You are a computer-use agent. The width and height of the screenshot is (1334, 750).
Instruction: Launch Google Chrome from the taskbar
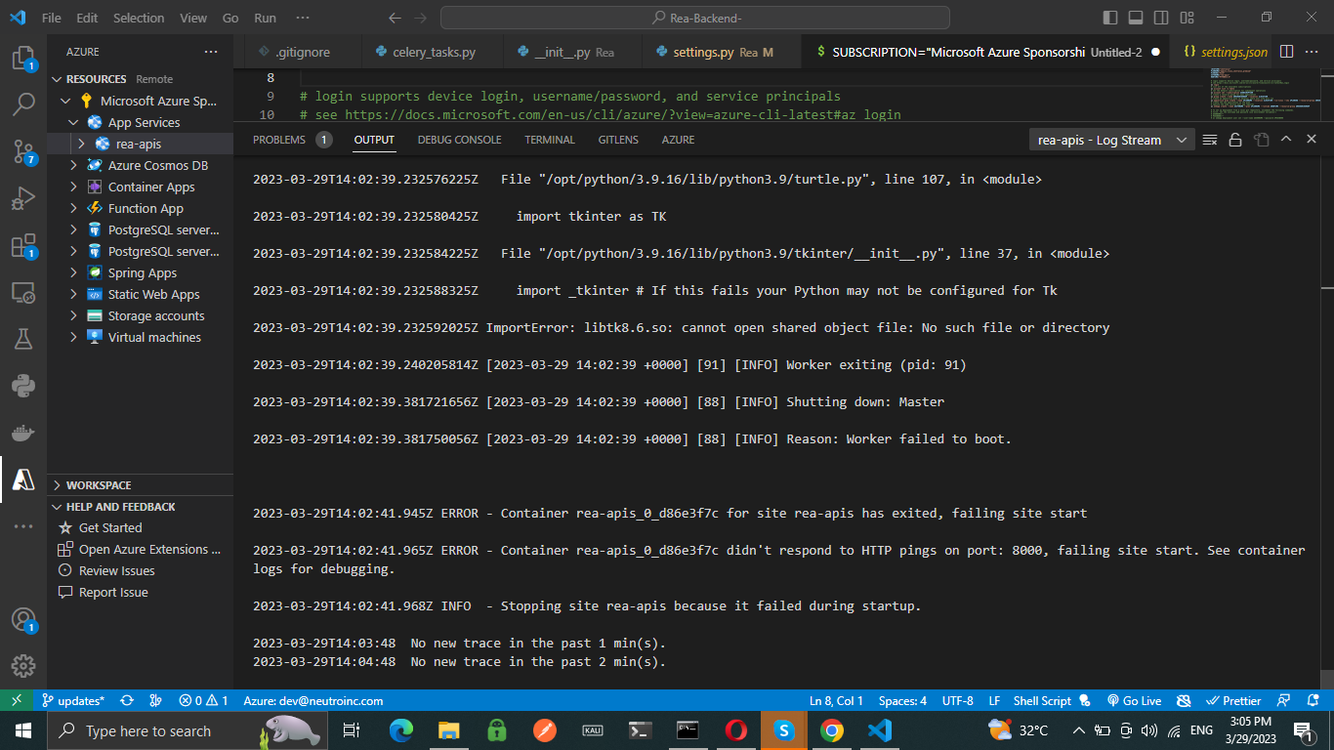[831, 730]
